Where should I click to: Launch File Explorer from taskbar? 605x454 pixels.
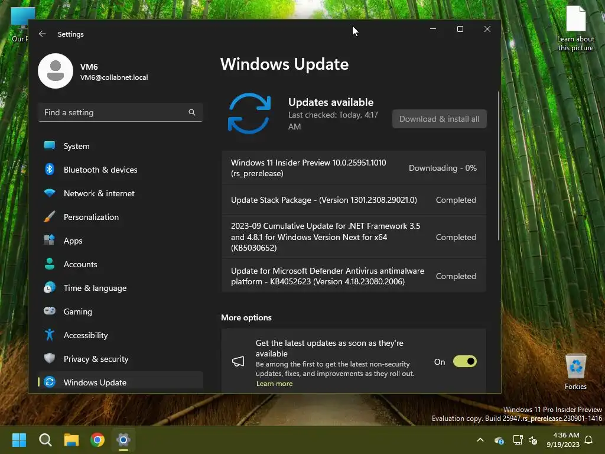(71, 440)
